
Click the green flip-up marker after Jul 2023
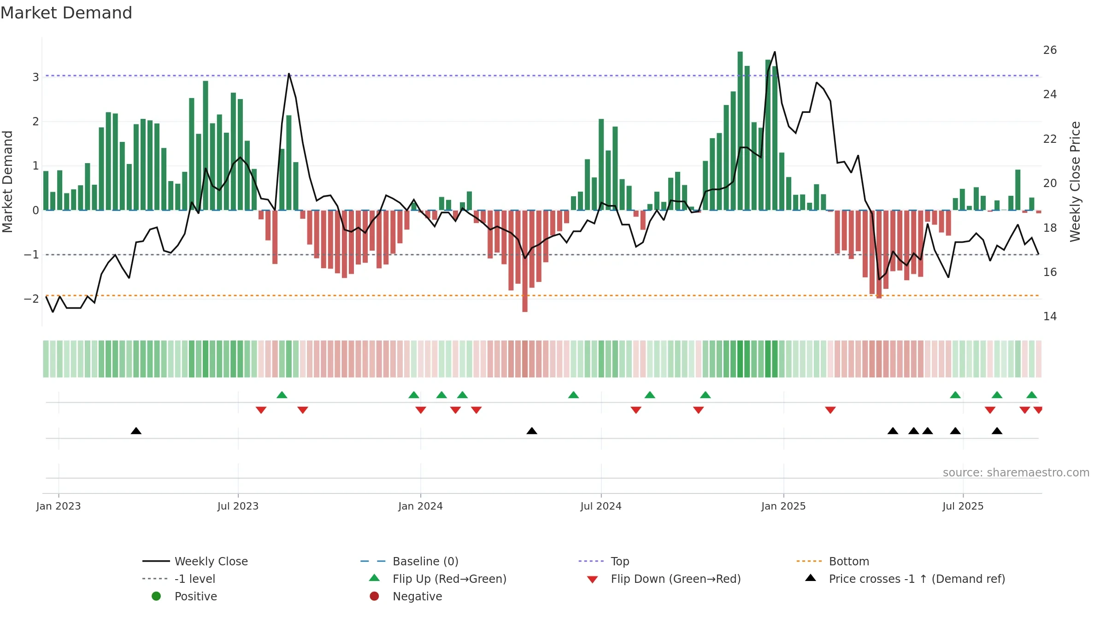tap(282, 395)
